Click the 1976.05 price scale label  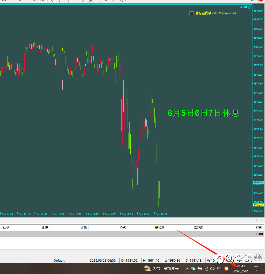(x=258, y=102)
